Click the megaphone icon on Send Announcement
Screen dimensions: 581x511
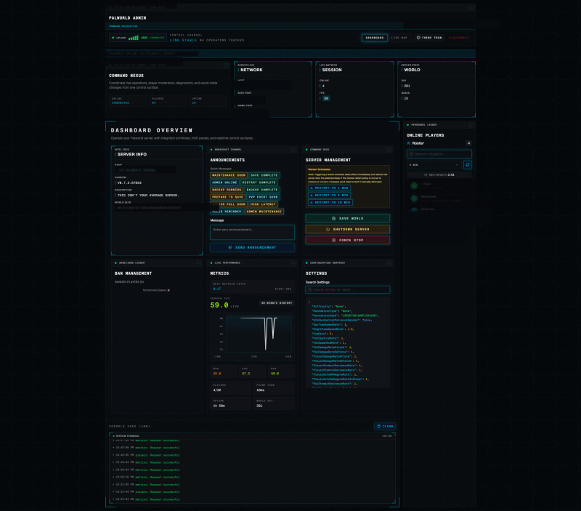pyautogui.click(x=230, y=247)
